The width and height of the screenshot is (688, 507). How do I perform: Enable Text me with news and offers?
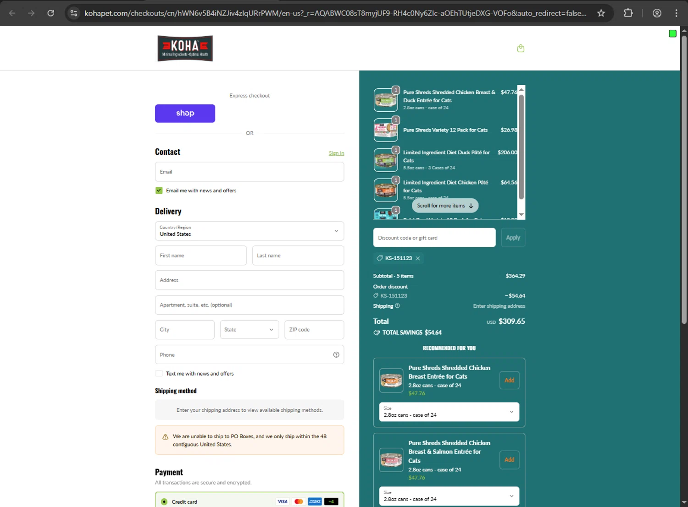(x=159, y=374)
